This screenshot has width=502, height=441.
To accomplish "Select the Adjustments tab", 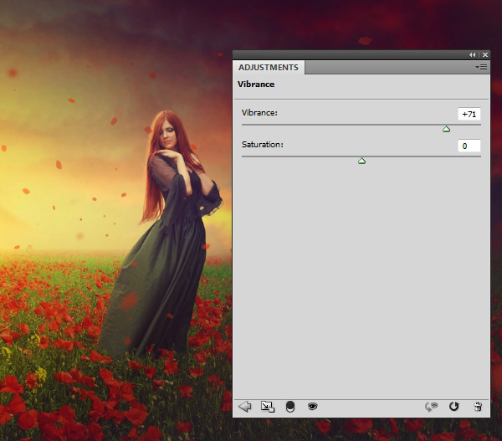I will coord(269,67).
